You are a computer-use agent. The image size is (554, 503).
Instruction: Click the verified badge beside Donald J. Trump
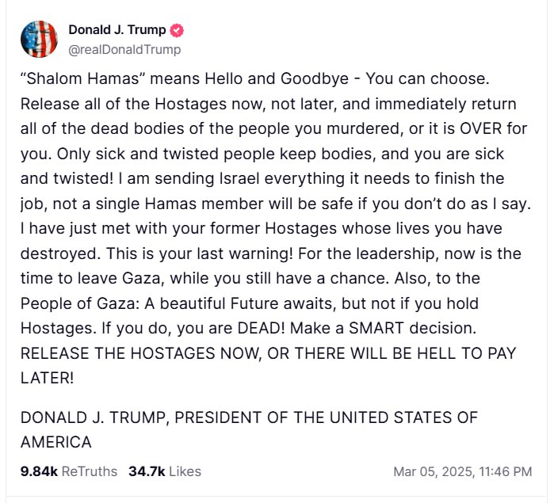pos(177,30)
